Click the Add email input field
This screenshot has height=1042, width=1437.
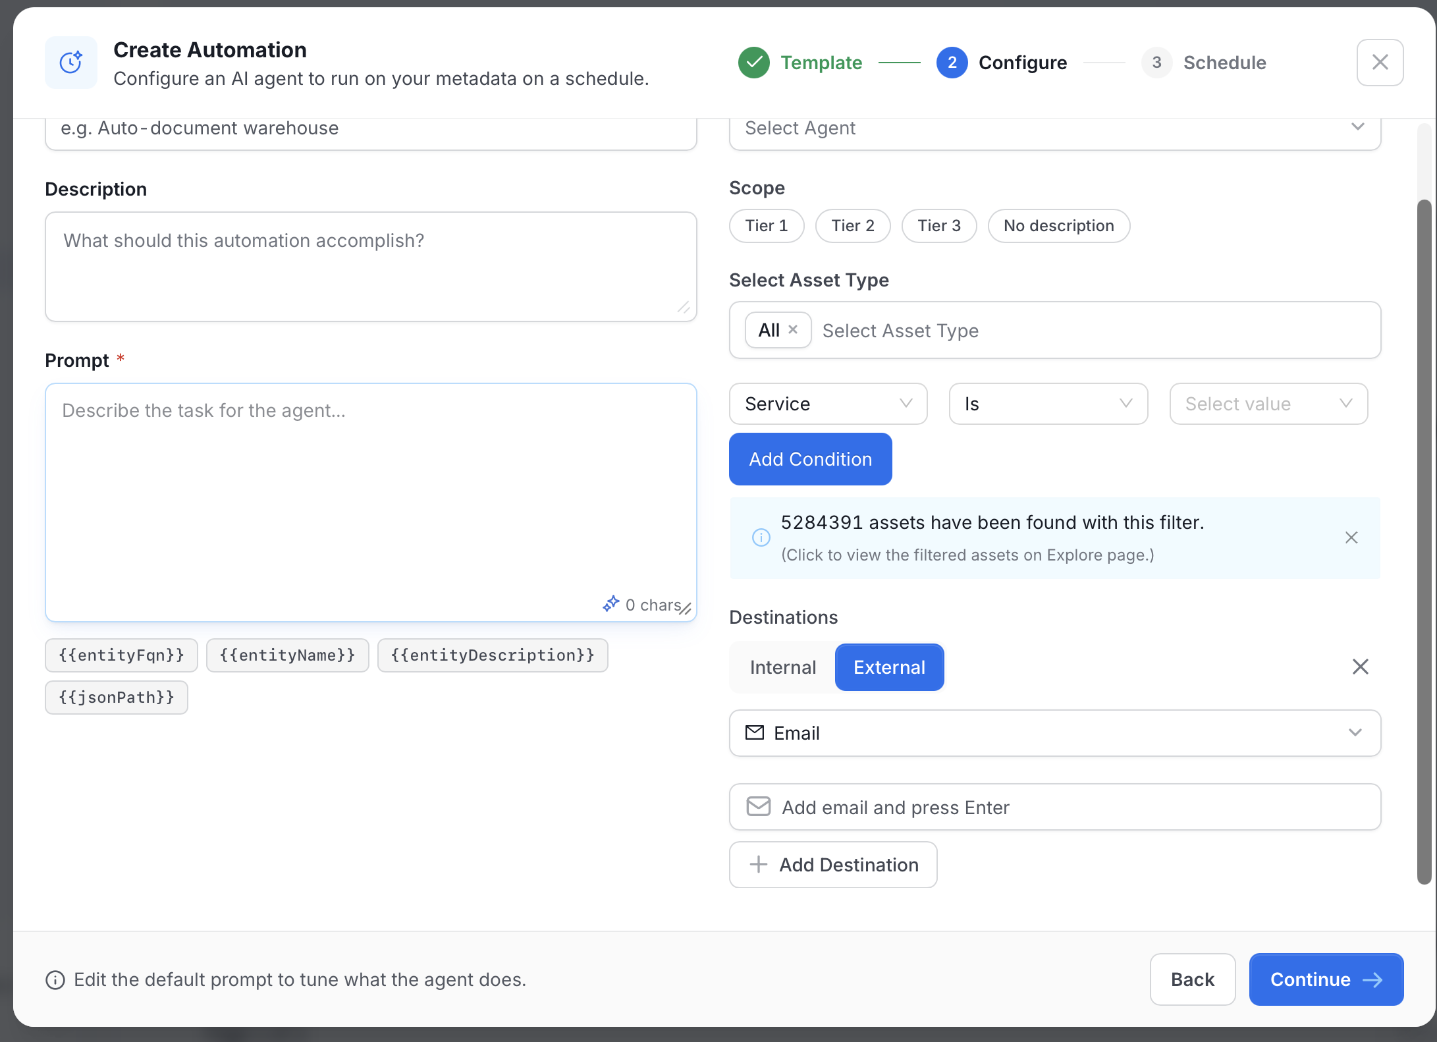(1054, 807)
